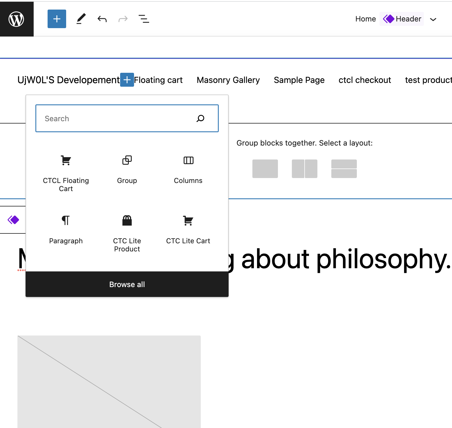Select the UjW0L'S Developement site title
Viewport: 452px width, 428px height.
[x=68, y=80]
